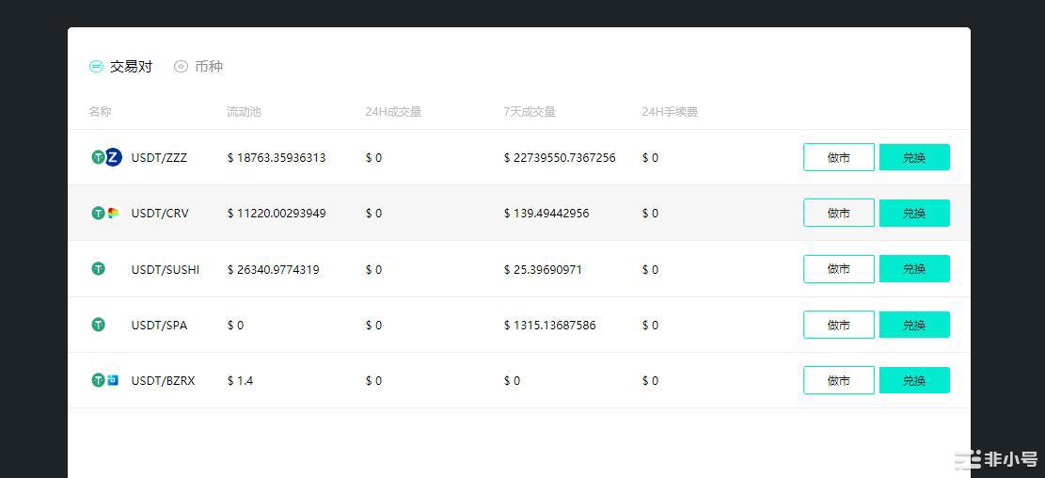Switch to the 币种 tab
Viewport: 1045px width, 478px height.
click(198, 67)
